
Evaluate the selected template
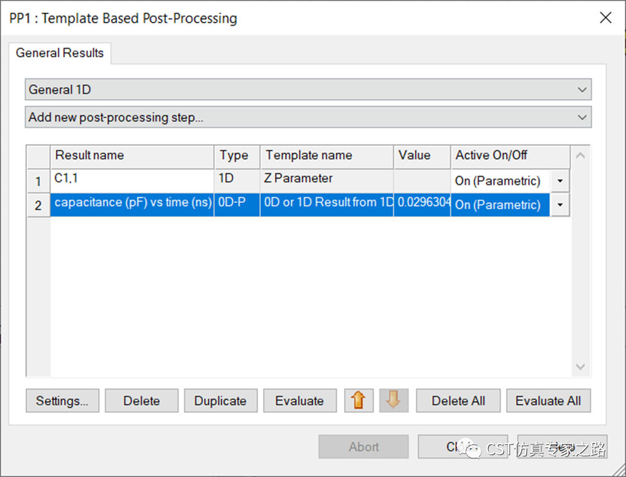[300, 401]
